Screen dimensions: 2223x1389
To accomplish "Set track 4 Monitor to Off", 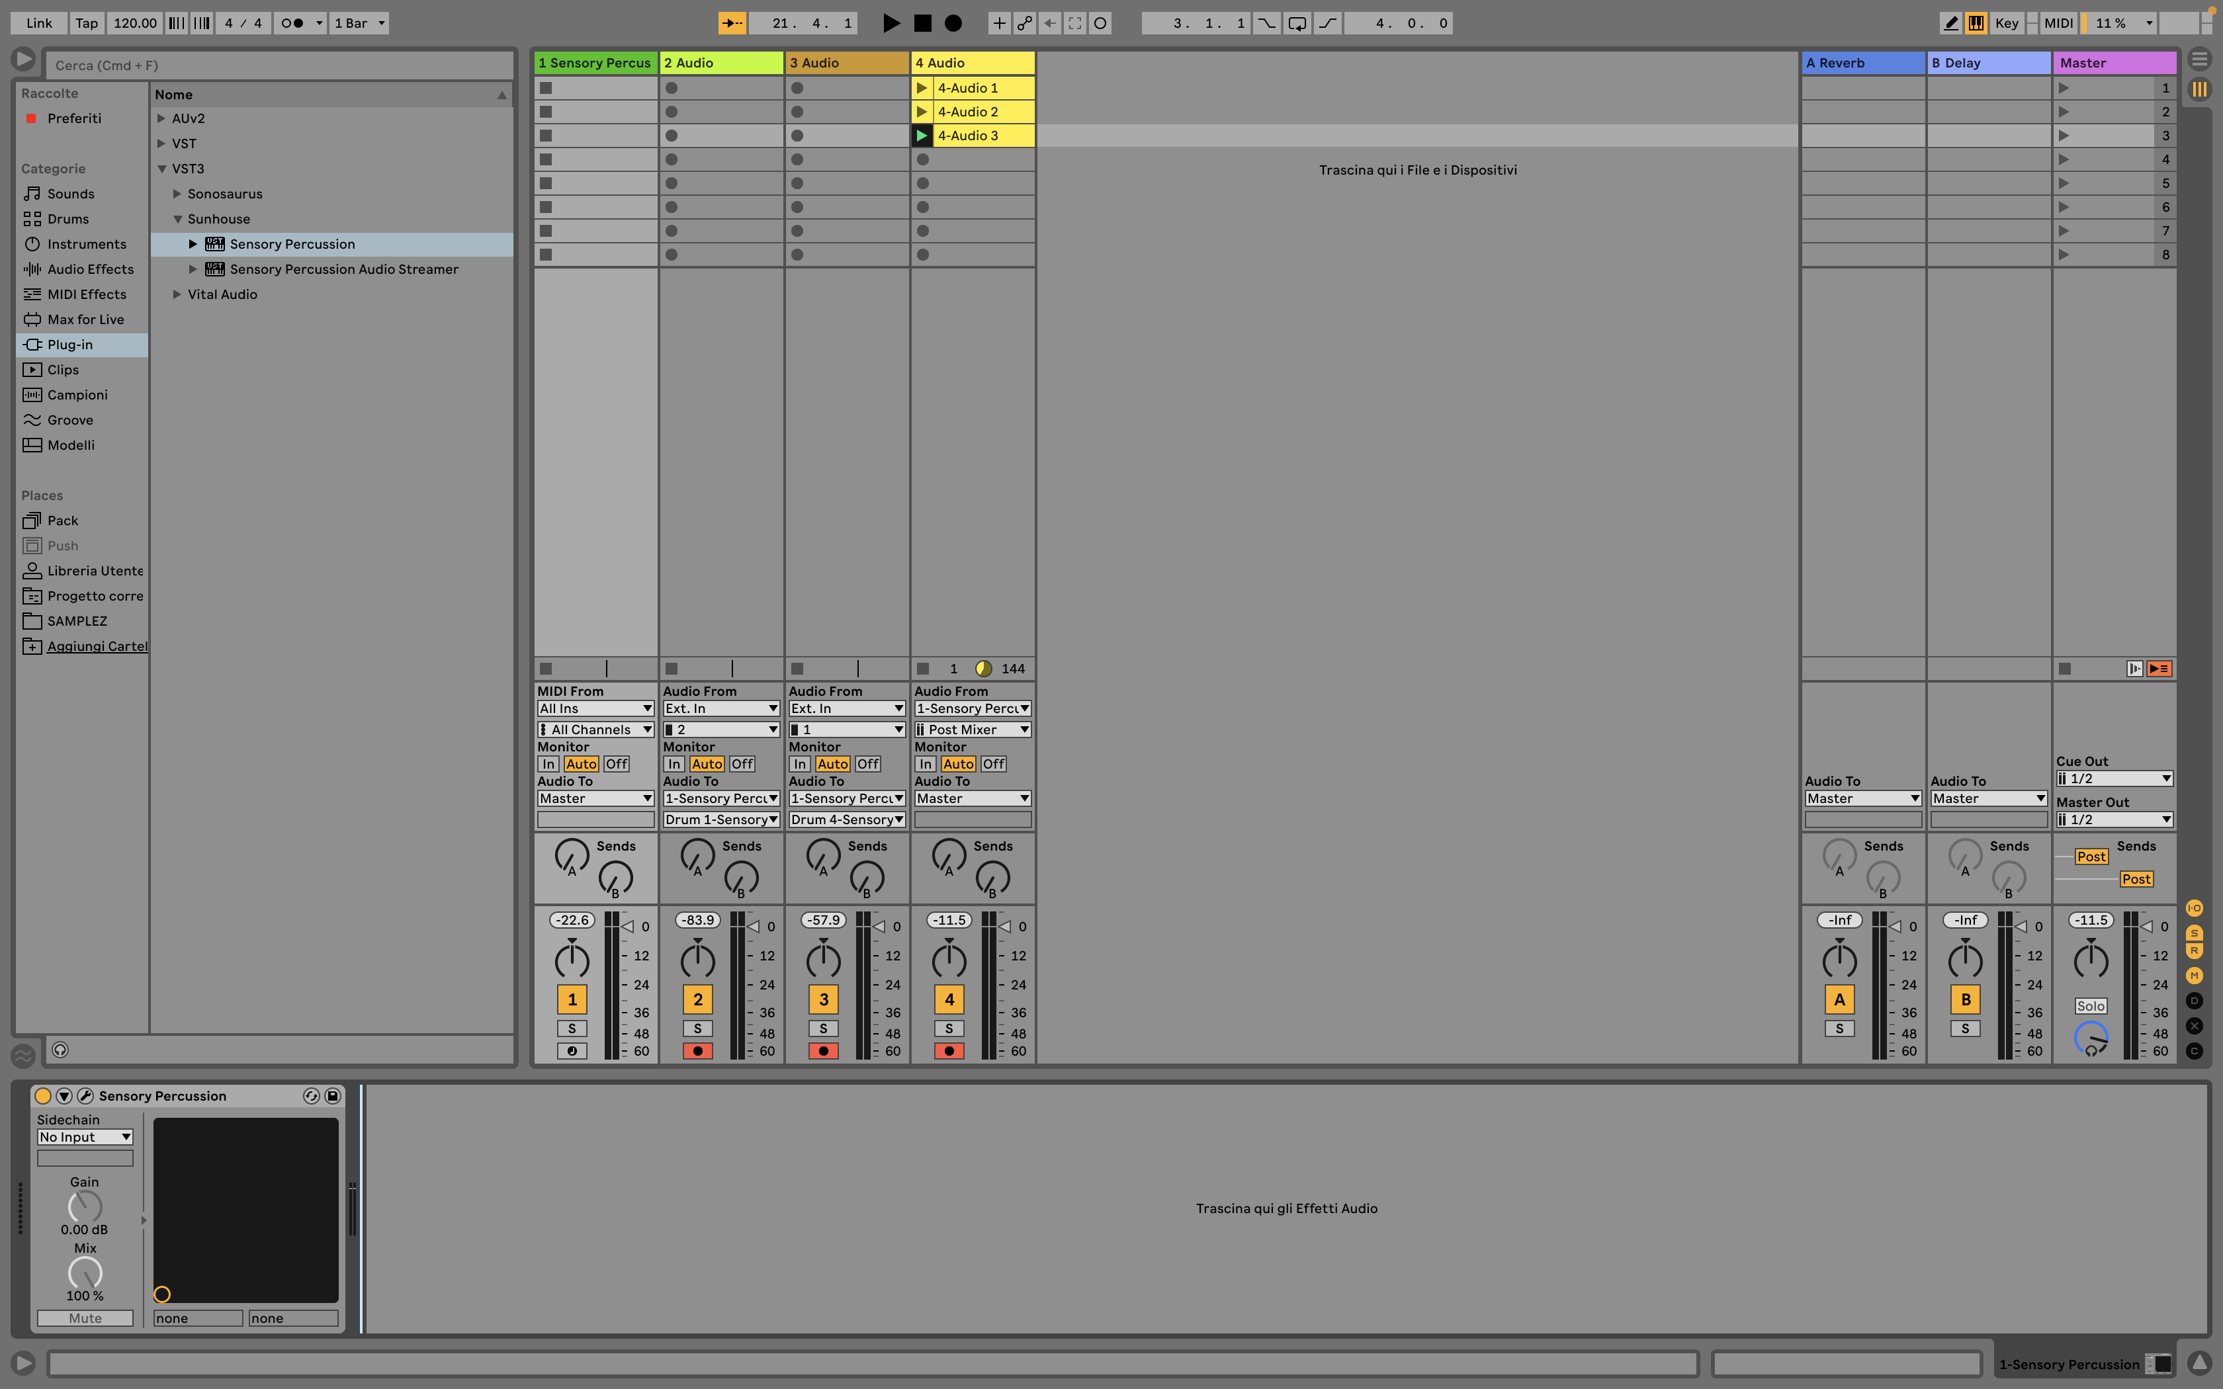I will tap(993, 765).
